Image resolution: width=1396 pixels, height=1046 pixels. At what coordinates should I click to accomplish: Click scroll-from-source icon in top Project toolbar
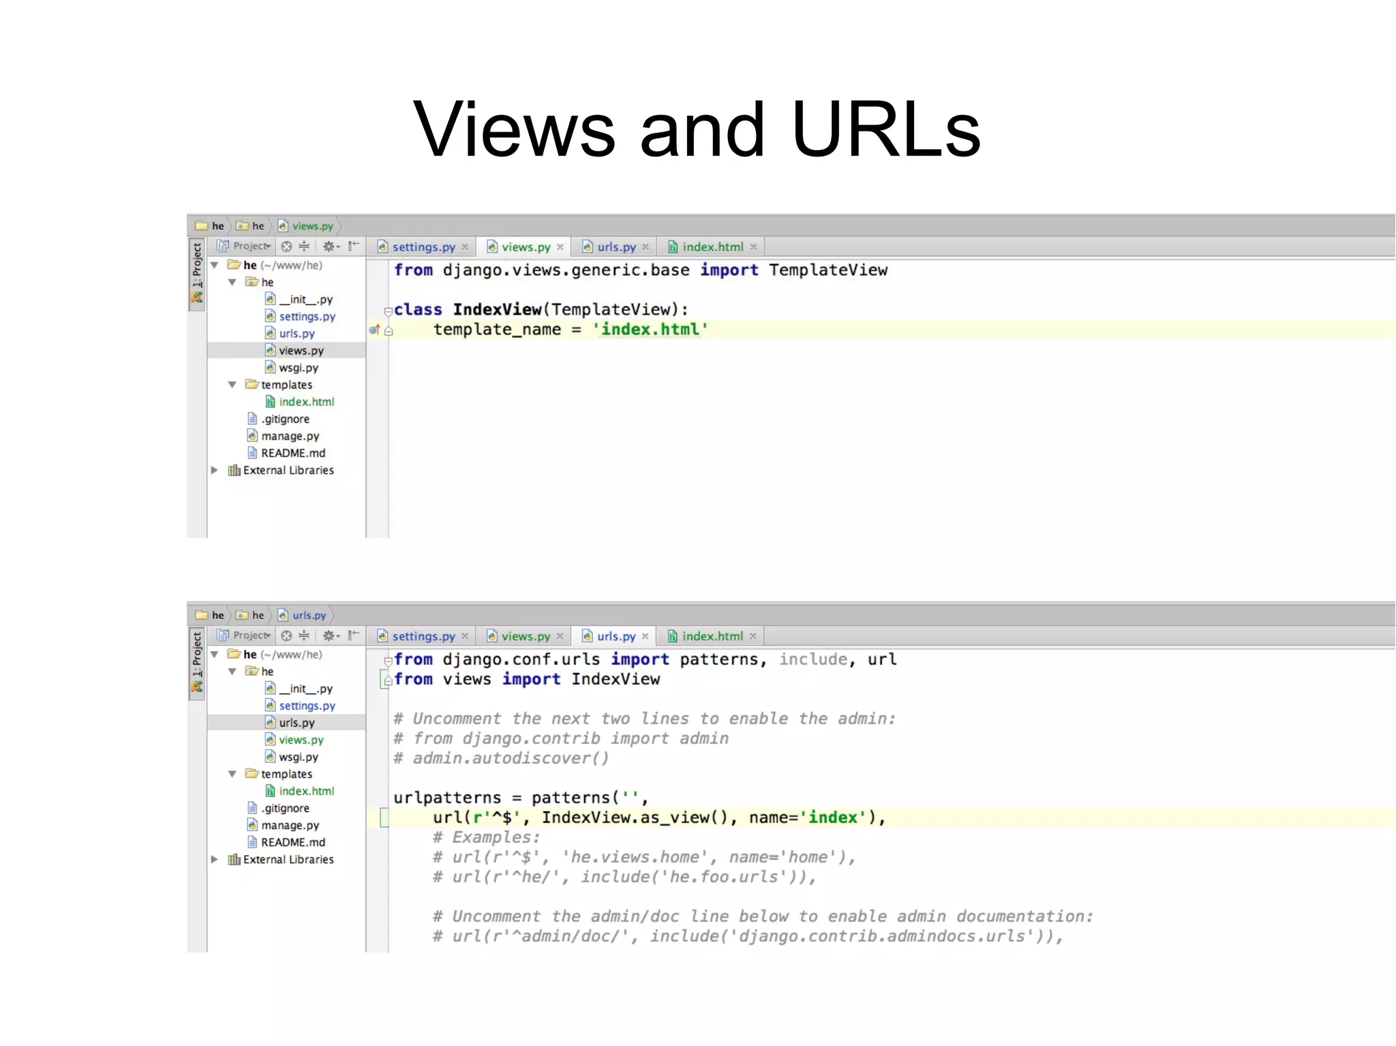click(286, 247)
